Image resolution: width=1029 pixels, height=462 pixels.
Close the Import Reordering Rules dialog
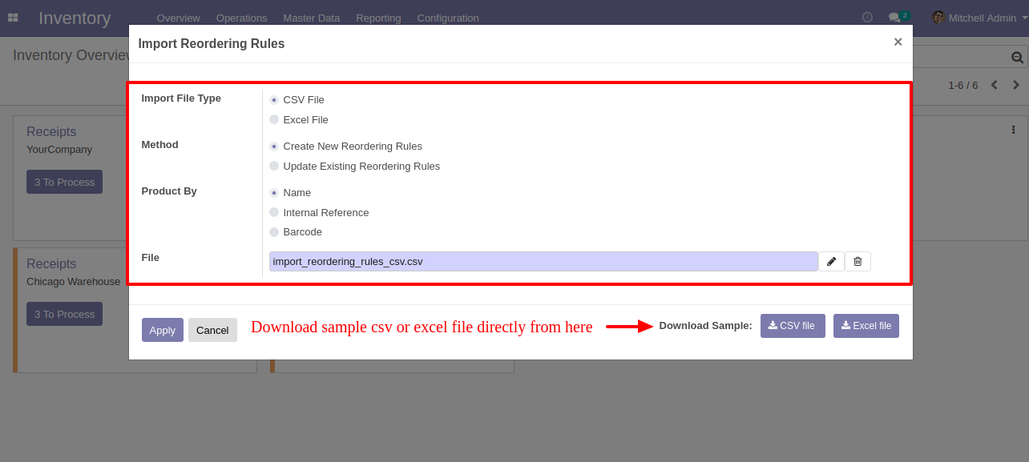(x=898, y=42)
